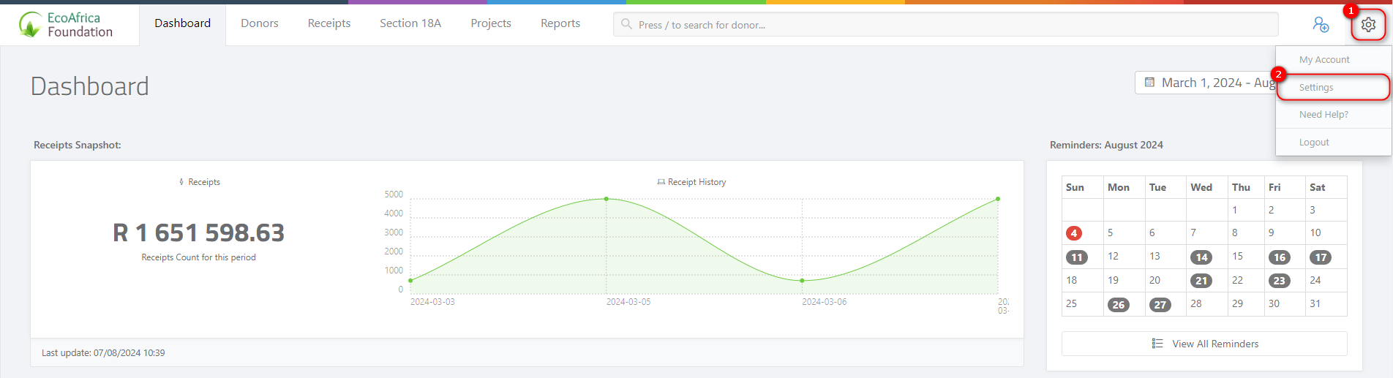Switch to the Receipts tab

[329, 23]
